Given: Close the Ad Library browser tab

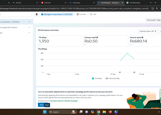Looking at the screenshot, I should click(94, 3).
